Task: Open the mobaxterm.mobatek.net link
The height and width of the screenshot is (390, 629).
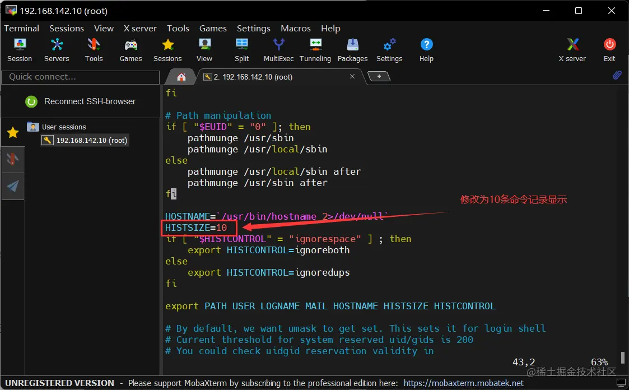Action: pos(463,383)
